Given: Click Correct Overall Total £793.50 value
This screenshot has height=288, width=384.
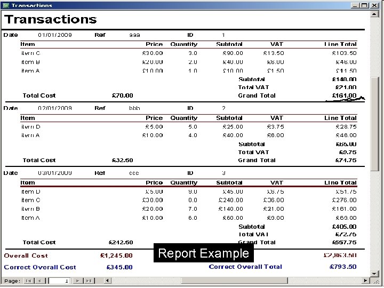Looking at the screenshot, I should 343,267.
